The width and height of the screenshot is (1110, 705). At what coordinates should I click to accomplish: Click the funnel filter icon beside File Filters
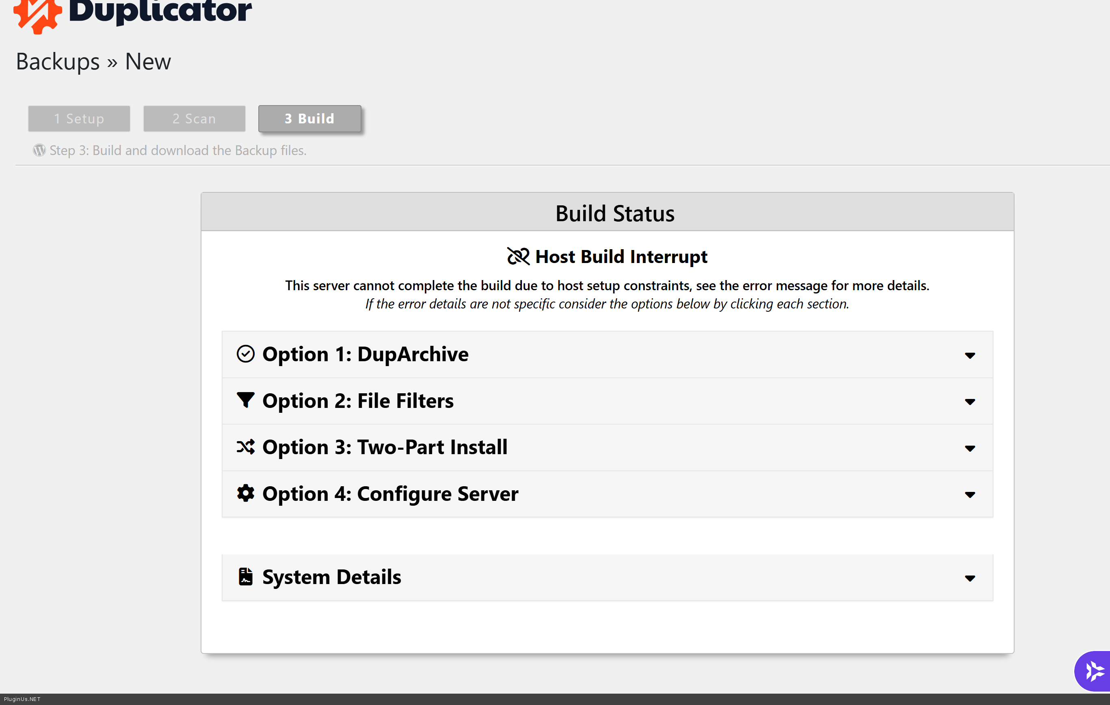245,400
